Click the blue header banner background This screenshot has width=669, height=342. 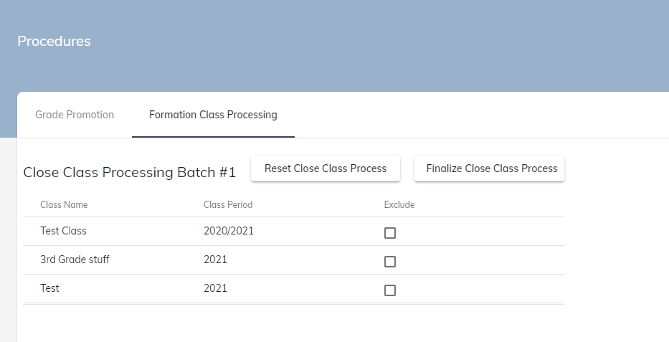coord(359,43)
